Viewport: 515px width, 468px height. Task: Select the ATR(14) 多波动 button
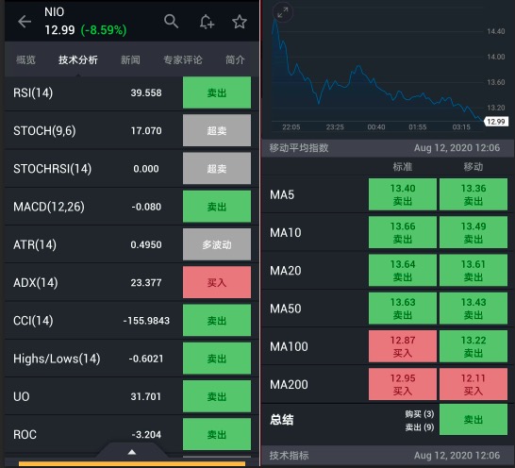[217, 244]
